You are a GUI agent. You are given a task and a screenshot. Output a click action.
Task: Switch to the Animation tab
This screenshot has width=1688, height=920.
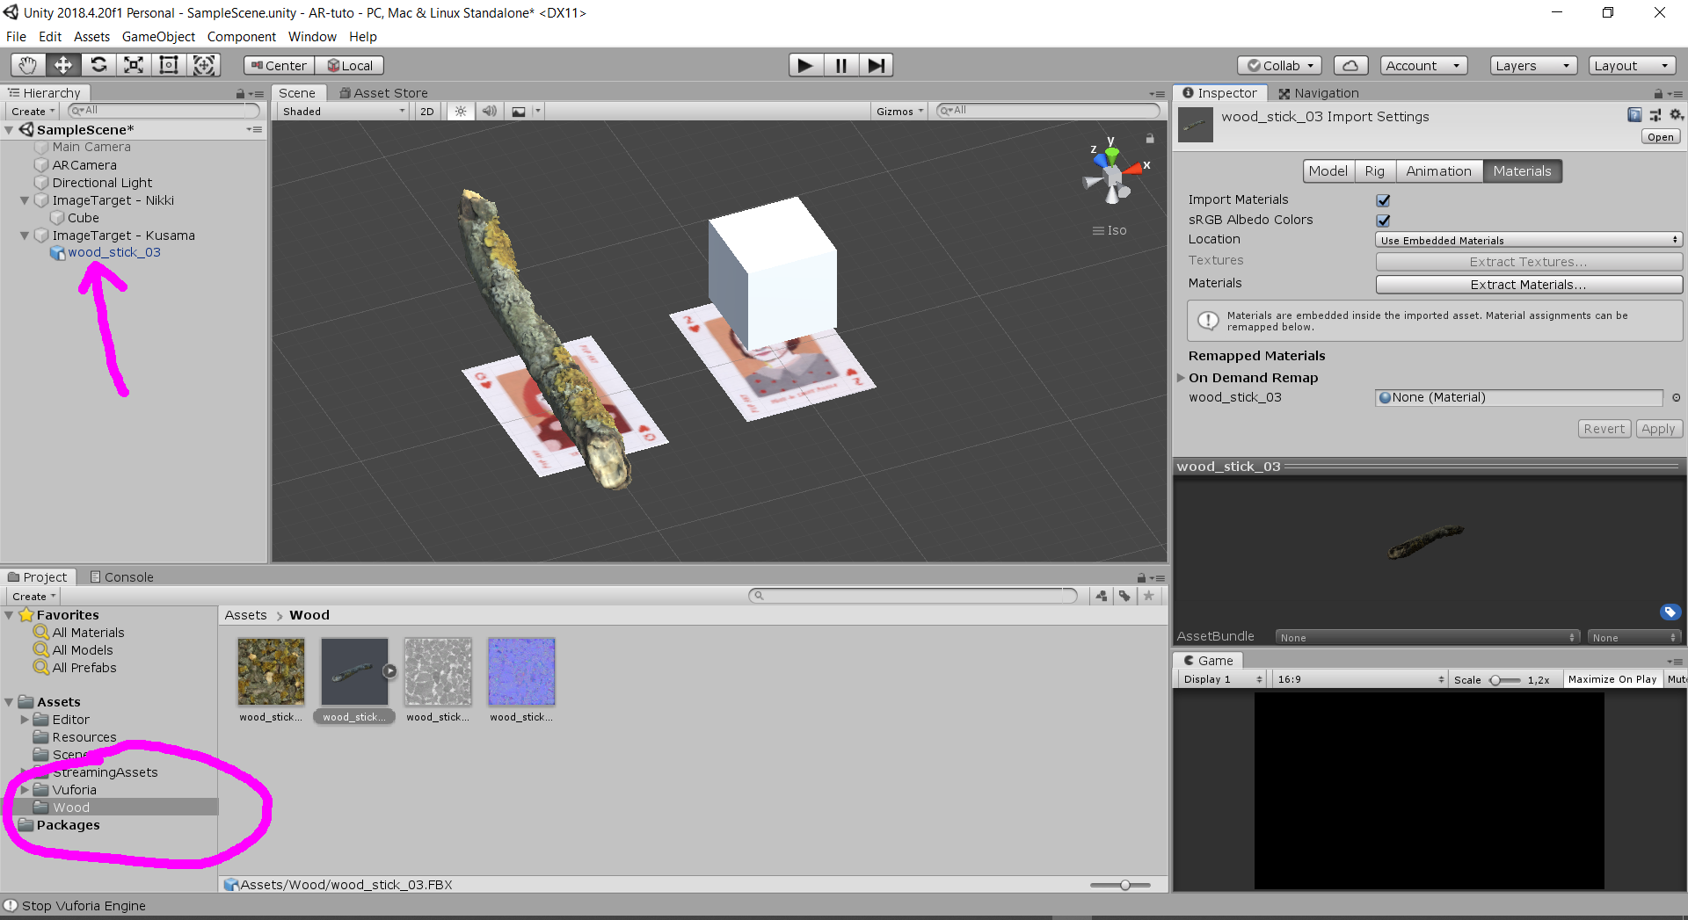[x=1438, y=171]
